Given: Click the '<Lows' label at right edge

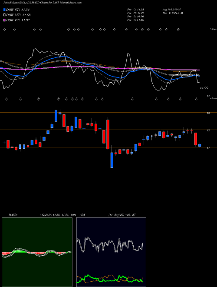Looking at the screenshot, I should pyautogui.click(x=214, y=98).
